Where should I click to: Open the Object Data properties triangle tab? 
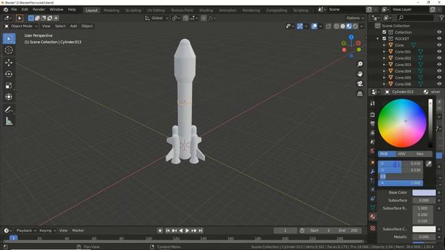373,208
